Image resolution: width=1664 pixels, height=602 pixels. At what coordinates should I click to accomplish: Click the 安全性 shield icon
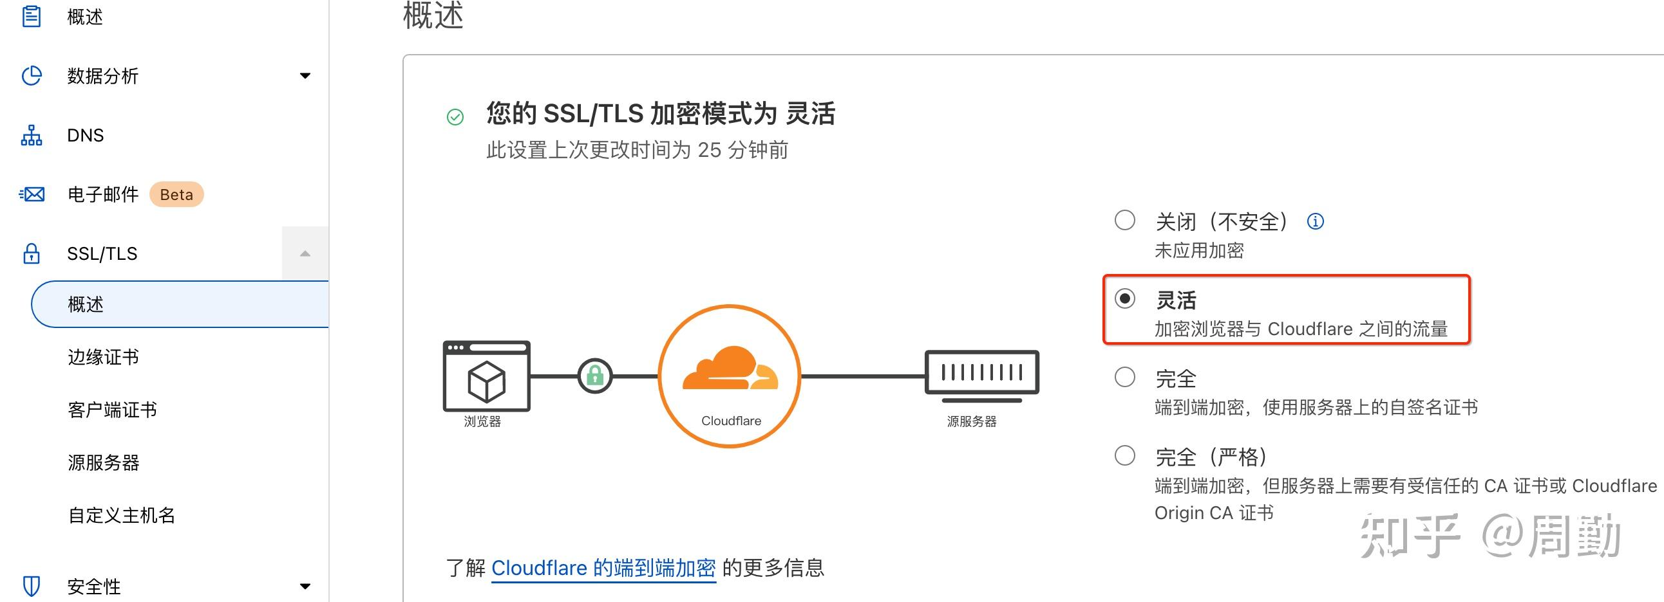(32, 586)
